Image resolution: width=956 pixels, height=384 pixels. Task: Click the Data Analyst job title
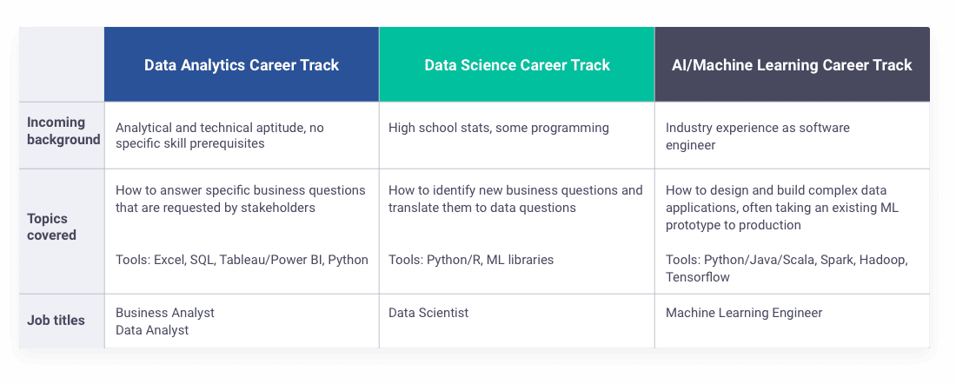click(152, 330)
